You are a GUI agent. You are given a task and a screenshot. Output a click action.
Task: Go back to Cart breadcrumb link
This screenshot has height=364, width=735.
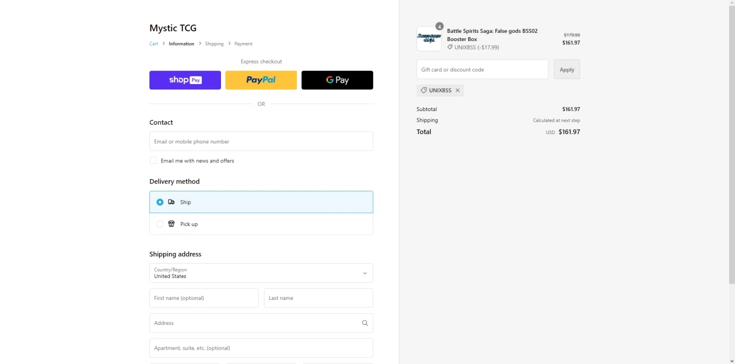tap(154, 44)
